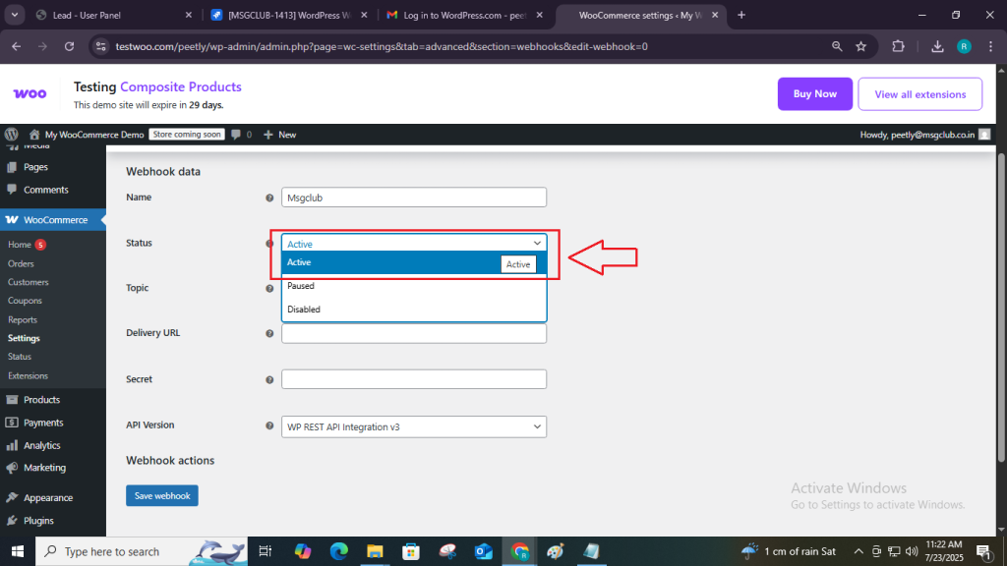Switch to the Lead - User Panel tab
The width and height of the screenshot is (1007, 566).
click(x=113, y=15)
